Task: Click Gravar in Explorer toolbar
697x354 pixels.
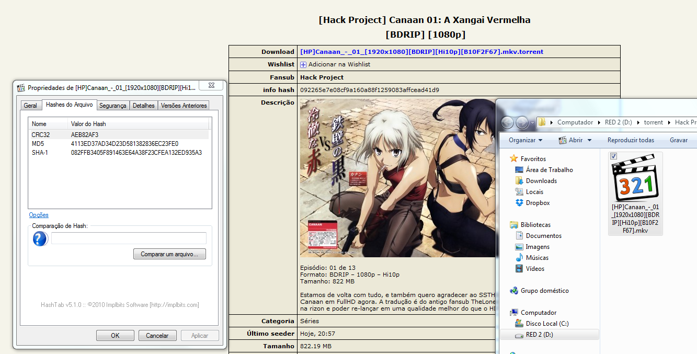Action: (x=679, y=140)
